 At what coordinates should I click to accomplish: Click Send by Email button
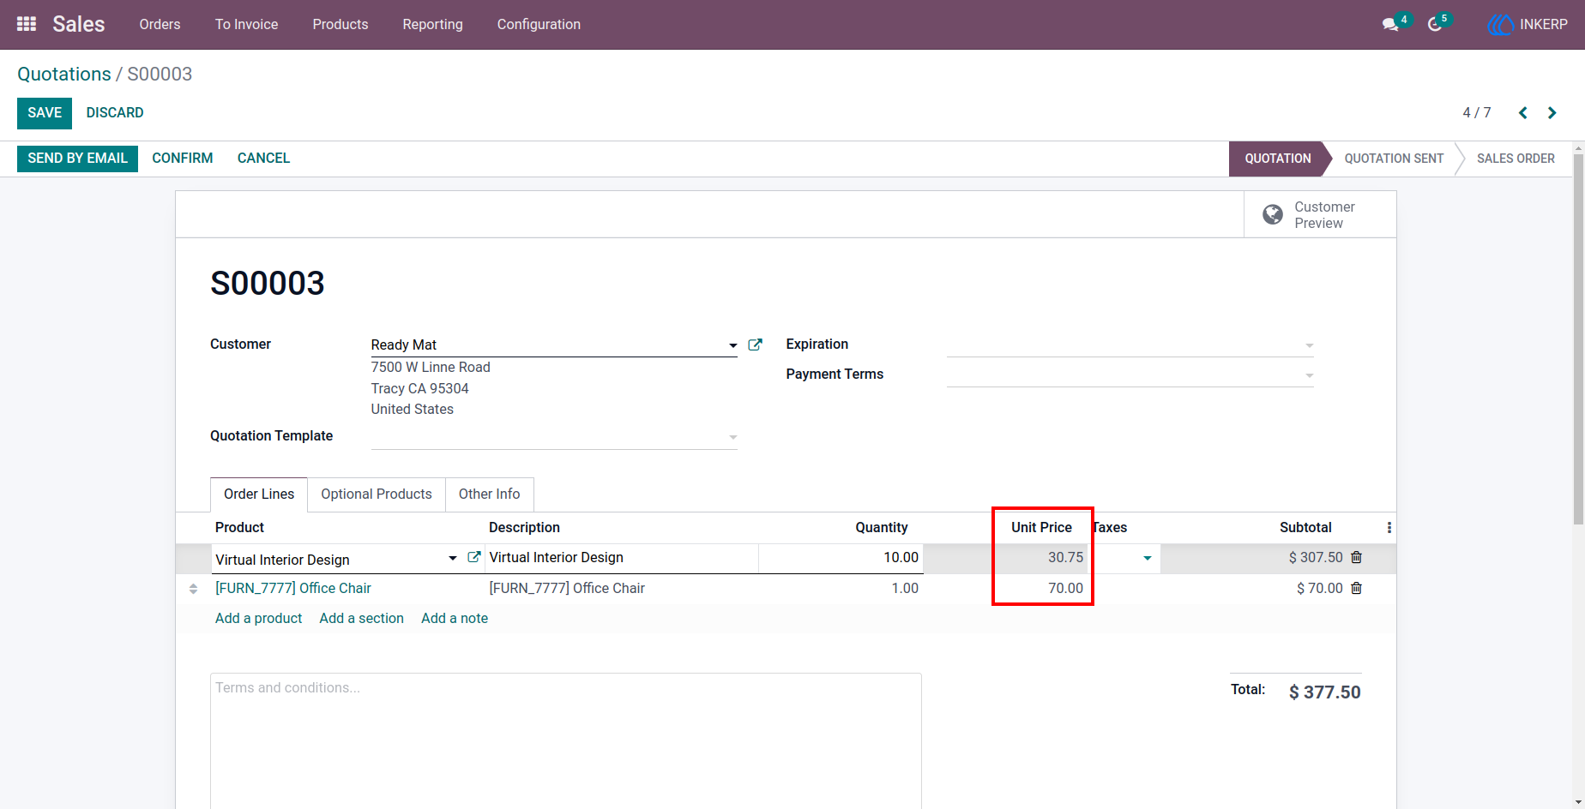(77, 159)
